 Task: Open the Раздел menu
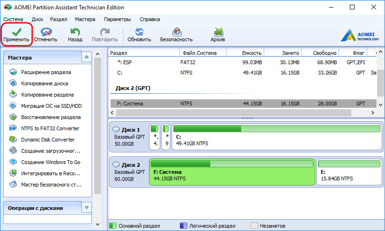pyautogui.click(x=59, y=19)
